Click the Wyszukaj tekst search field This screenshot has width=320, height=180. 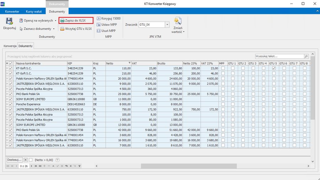tap(279, 56)
